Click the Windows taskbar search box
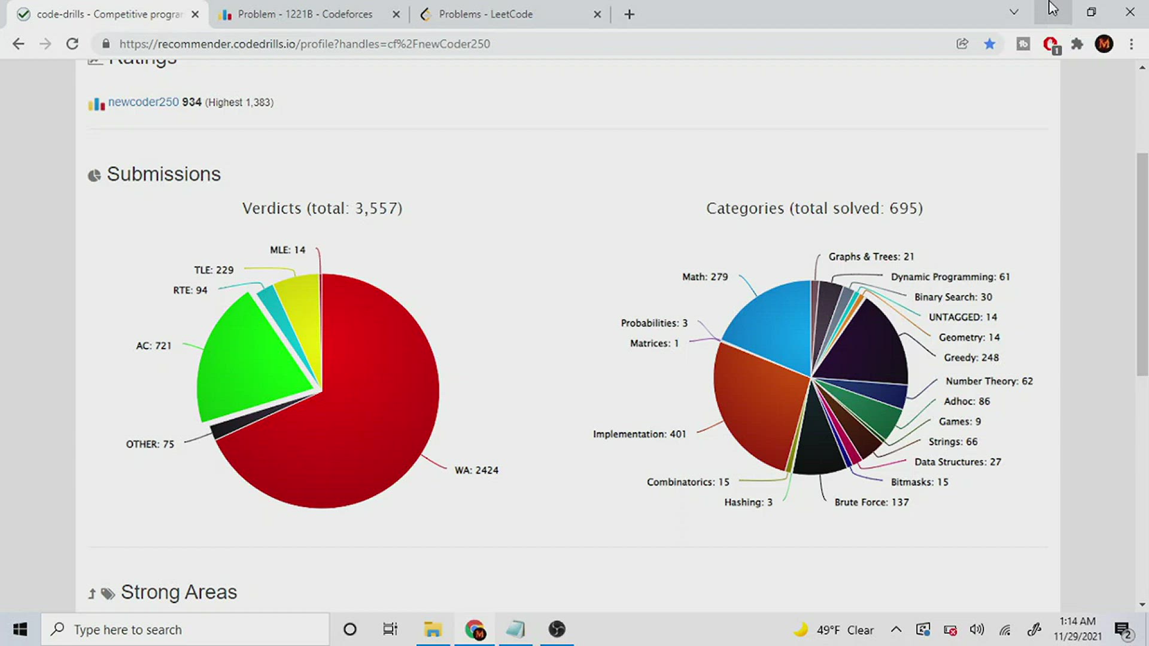This screenshot has width=1149, height=646. [186, 629]
